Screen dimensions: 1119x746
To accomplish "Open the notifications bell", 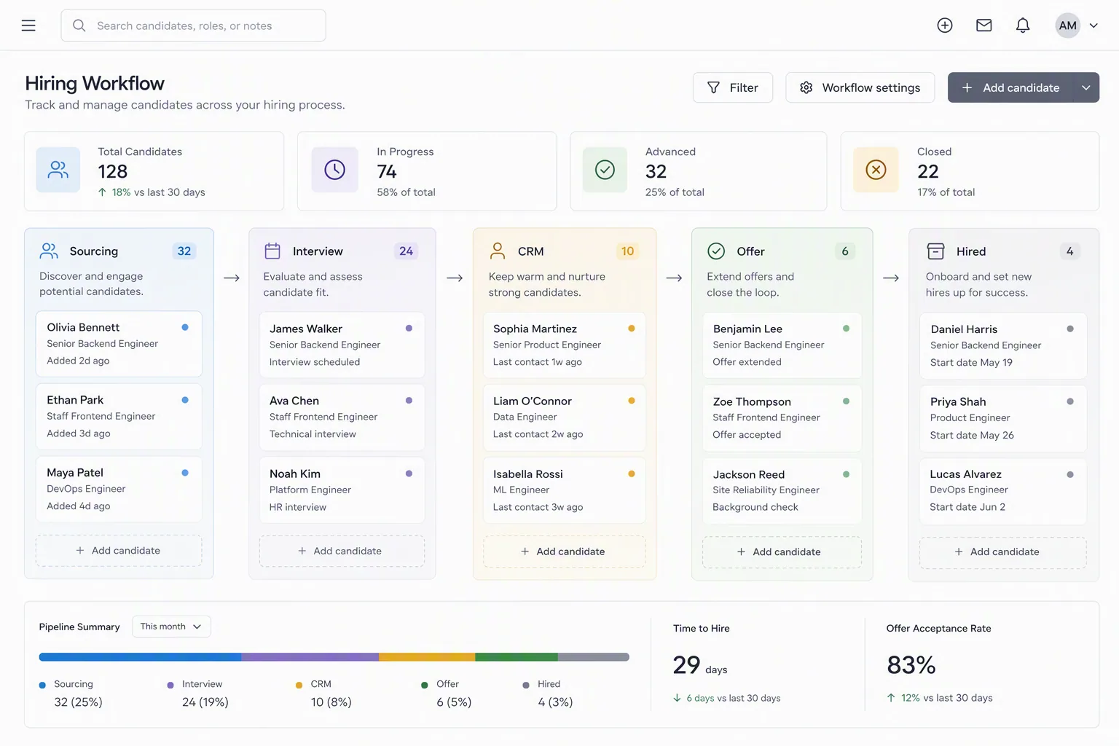I will pos(1023,25).
